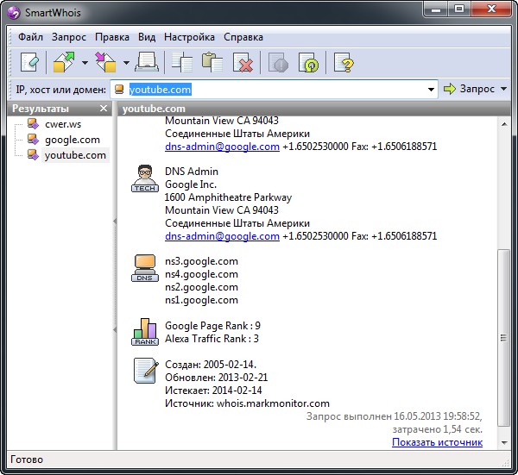Click the Print toolbar icon
Image resolution: width=518 pixels, height=475 pixels.
[147, 62]
